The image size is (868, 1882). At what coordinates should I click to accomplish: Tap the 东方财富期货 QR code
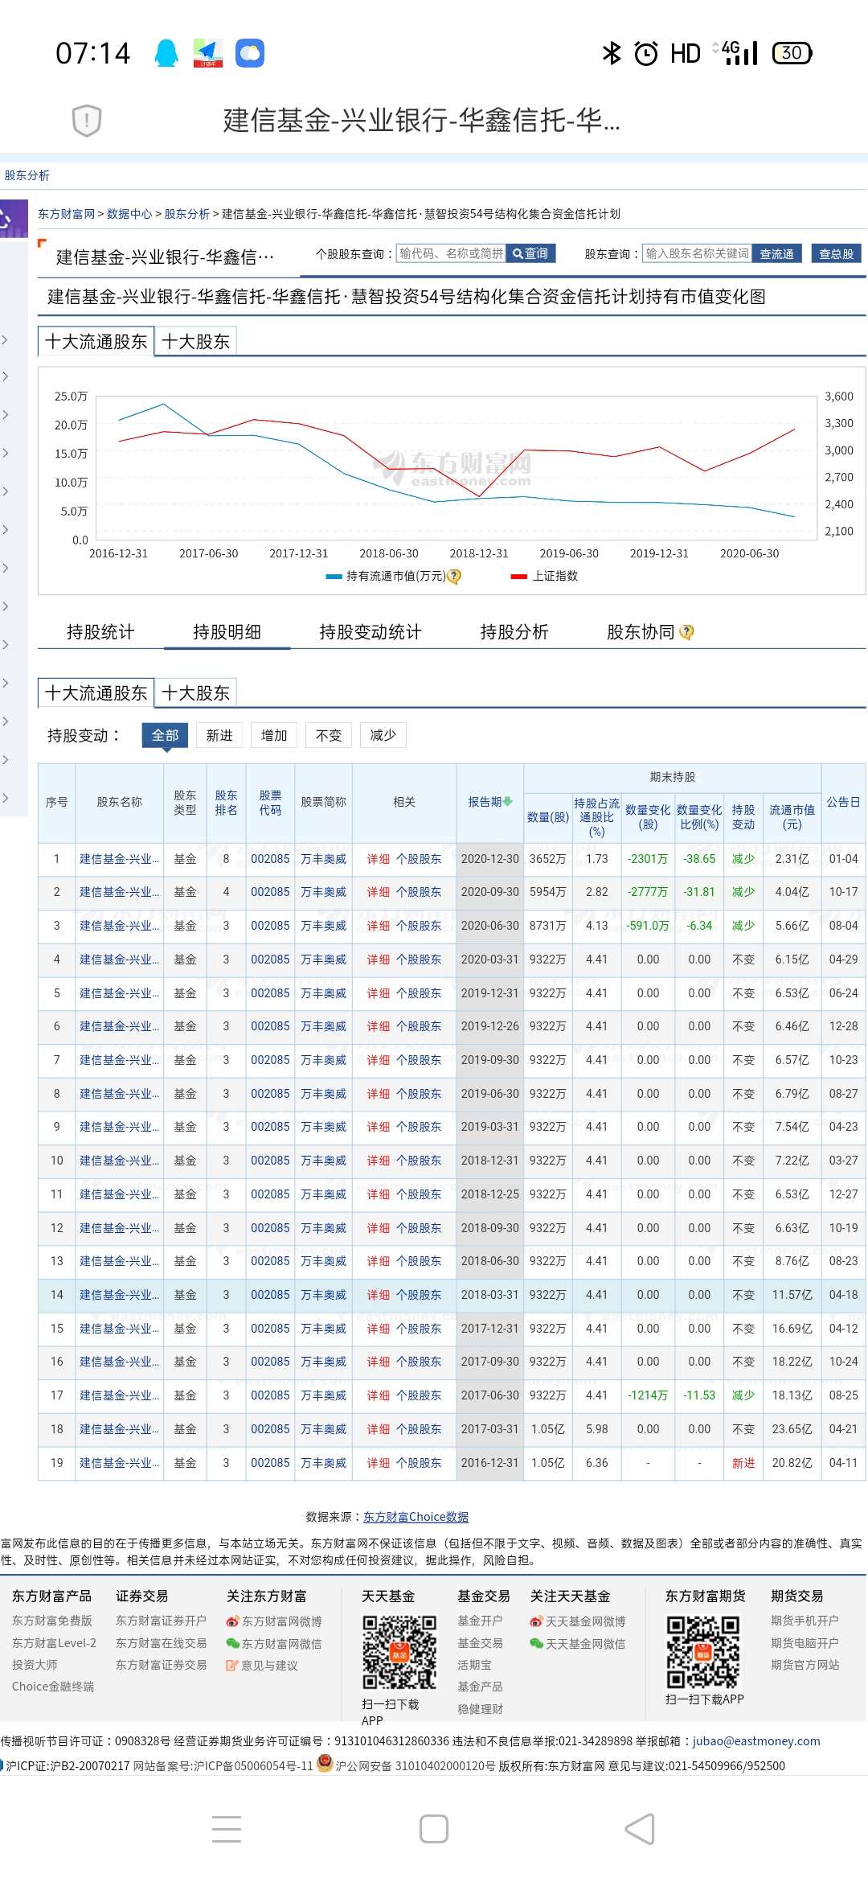703,1652
